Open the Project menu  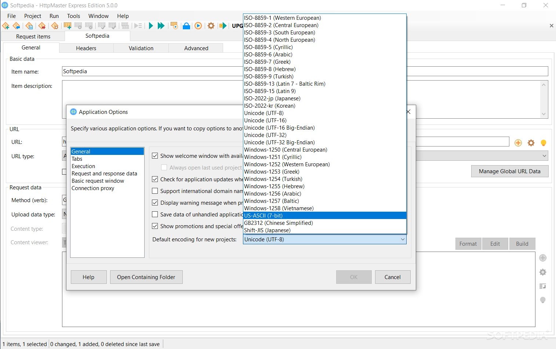pyautogui.click(x=33, y=16)
